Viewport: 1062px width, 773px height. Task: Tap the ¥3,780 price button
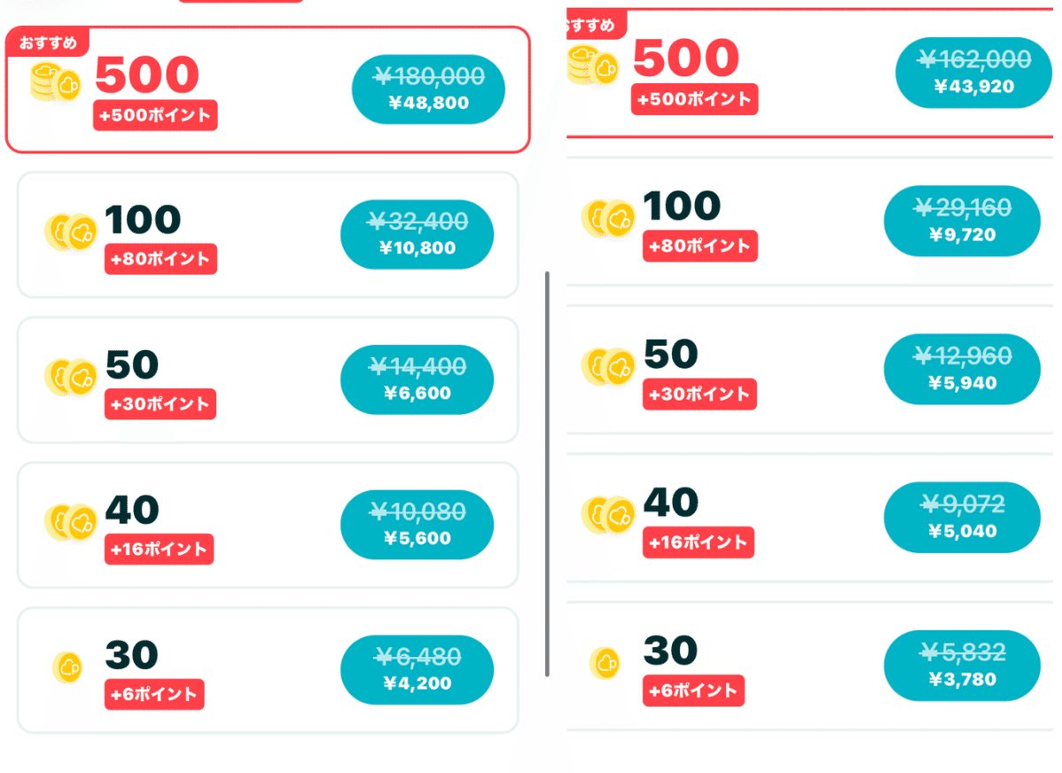[x=963, y=665]
